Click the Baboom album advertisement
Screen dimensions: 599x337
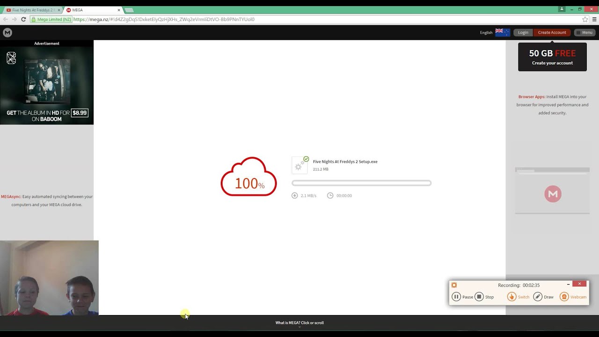click(47, 85)
